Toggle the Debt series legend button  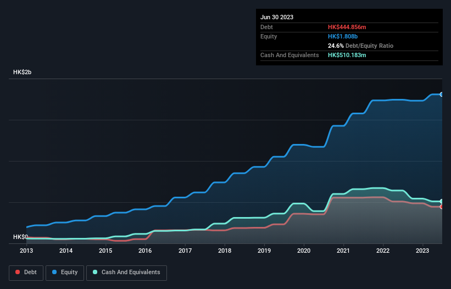(x=26, y=273)
